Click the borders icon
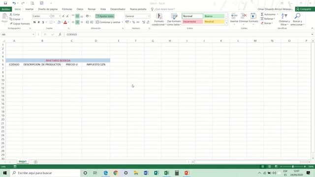The image size is (315, 177). [x=51, y=22]
